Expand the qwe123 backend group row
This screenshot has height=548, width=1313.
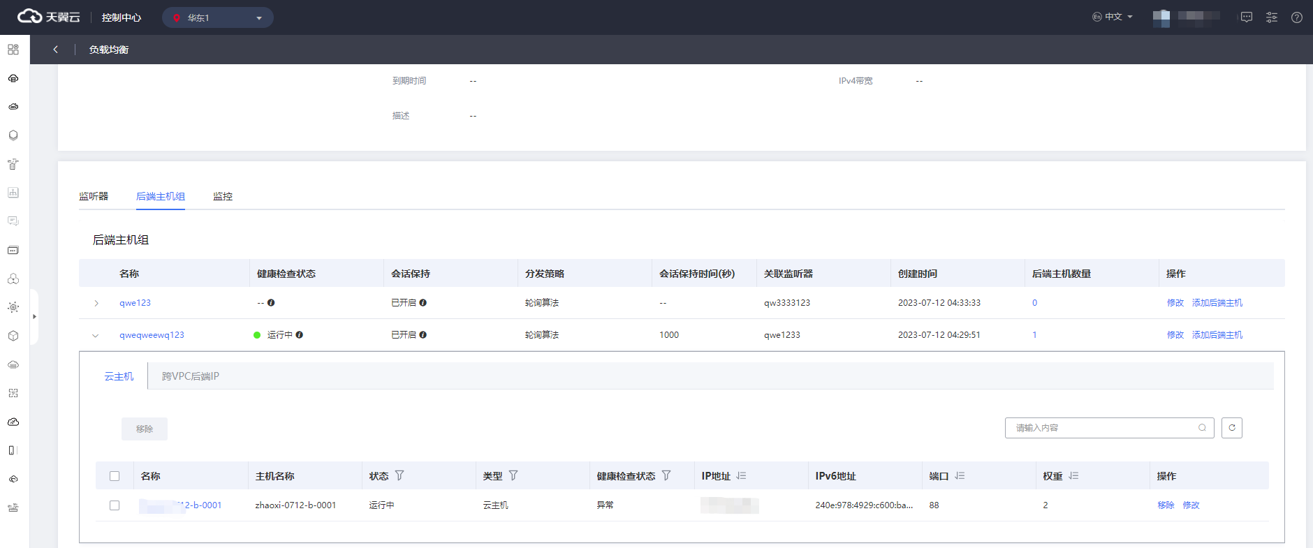click(96, 303)
